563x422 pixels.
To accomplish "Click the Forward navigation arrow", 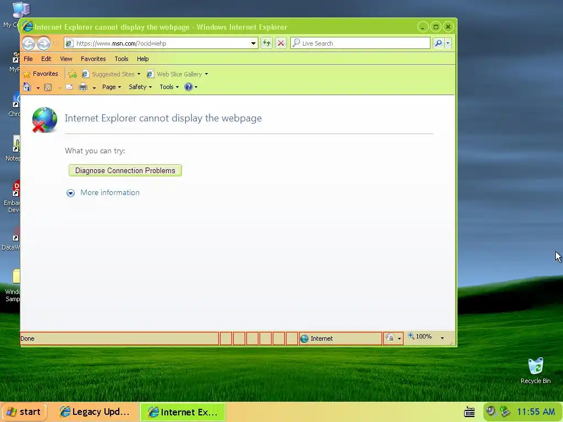I will 44,43.
